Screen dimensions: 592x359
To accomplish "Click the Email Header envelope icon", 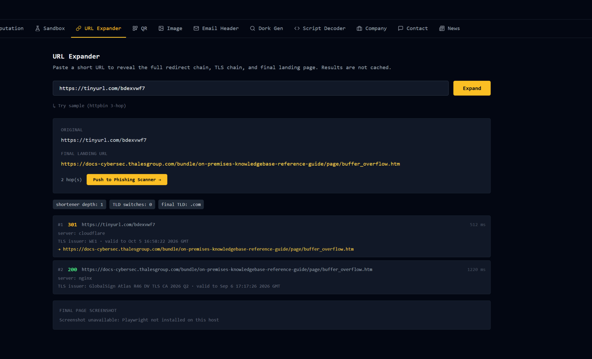I will 196,28.
